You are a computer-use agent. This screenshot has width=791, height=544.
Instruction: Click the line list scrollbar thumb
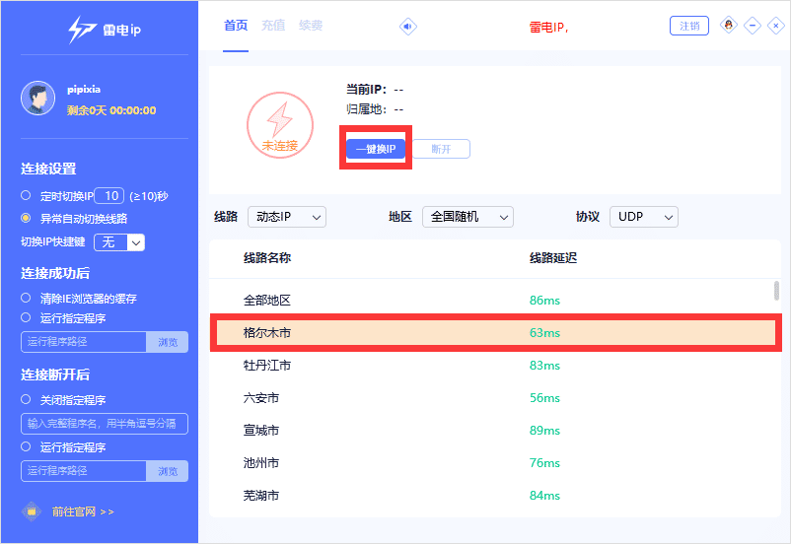[776, 291]
